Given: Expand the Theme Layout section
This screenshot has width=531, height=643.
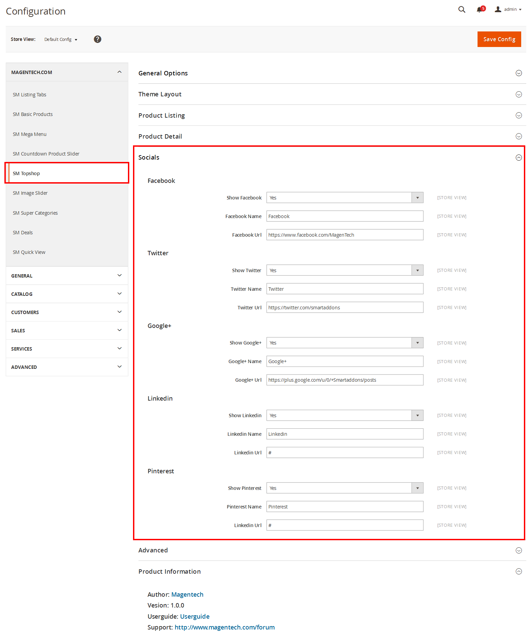Looking at the screenshot, I should [x=332, y=94].
